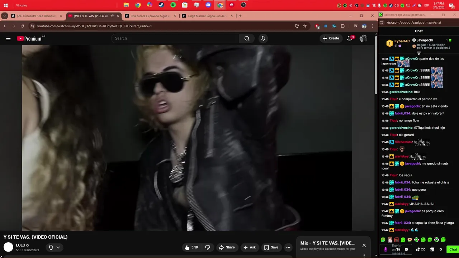
Task: Open the LOLO channel name link
Action: (20, 245)
